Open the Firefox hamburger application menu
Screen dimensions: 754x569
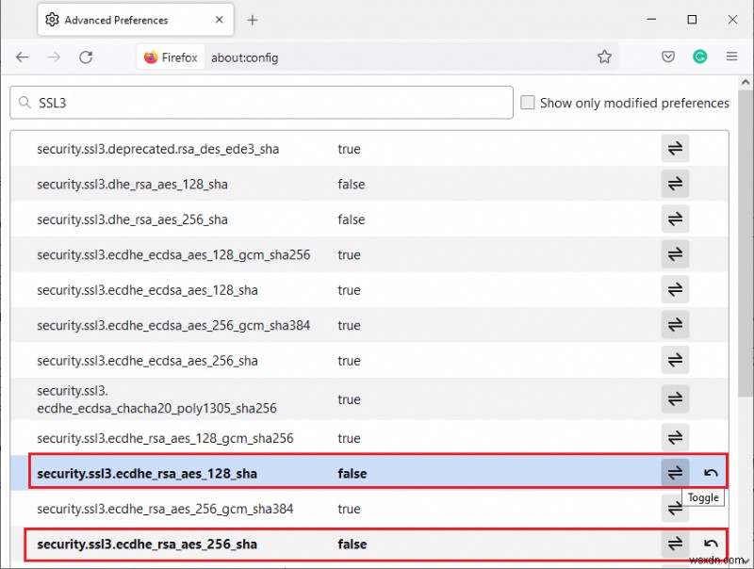pyautogui.click(x=731, y=57)
